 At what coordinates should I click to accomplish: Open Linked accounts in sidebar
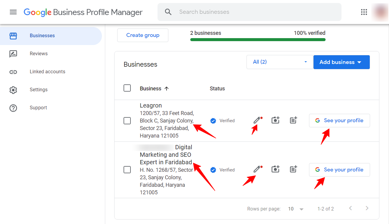click(51, 72)
